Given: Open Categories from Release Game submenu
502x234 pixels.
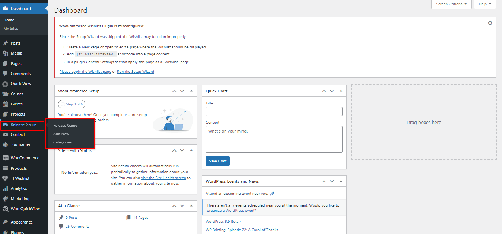Looking at the screenshot, I should coord(63,142).
